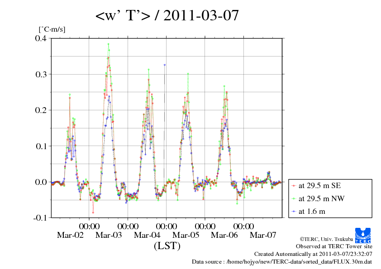381x269 pixels.
Task: Click the y-axis value 0.0
Action: click(x=41, y=182)
